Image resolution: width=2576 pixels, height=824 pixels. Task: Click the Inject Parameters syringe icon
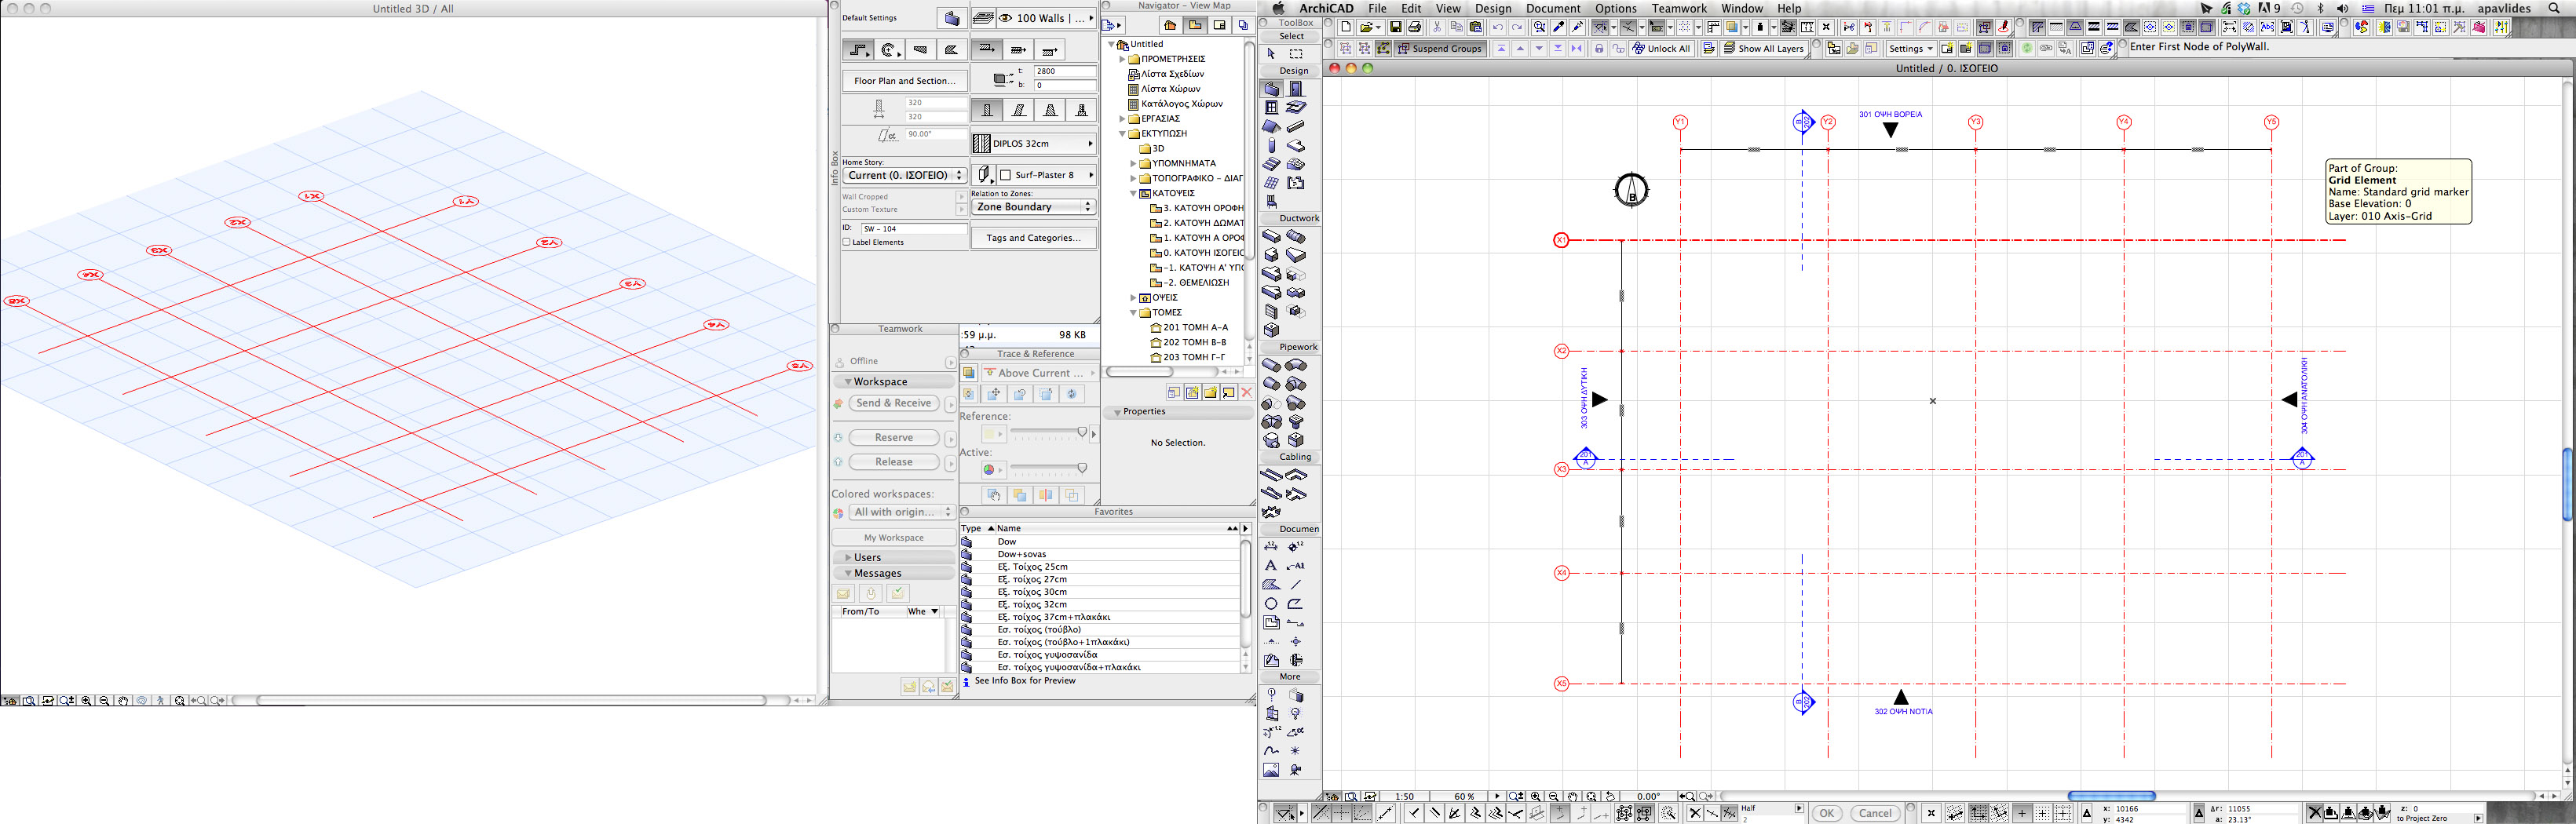coord(1578,28)
